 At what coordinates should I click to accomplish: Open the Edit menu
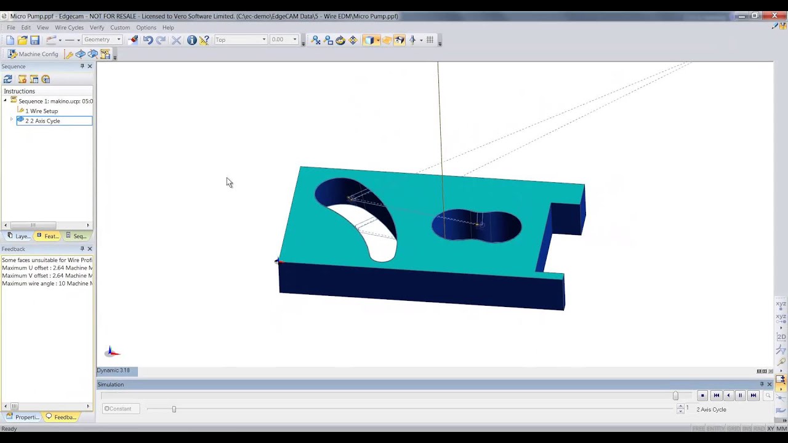(26, 28)
